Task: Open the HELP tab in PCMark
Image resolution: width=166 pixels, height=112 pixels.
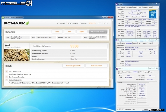Action: pos(106,23)
